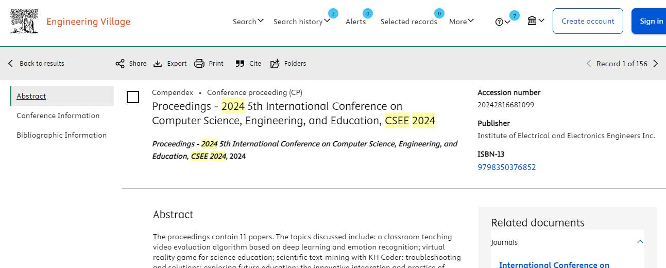Expand the More menu
Viewport: 666px width, 268px height.
pyautogui.click(x=462, y=22)
